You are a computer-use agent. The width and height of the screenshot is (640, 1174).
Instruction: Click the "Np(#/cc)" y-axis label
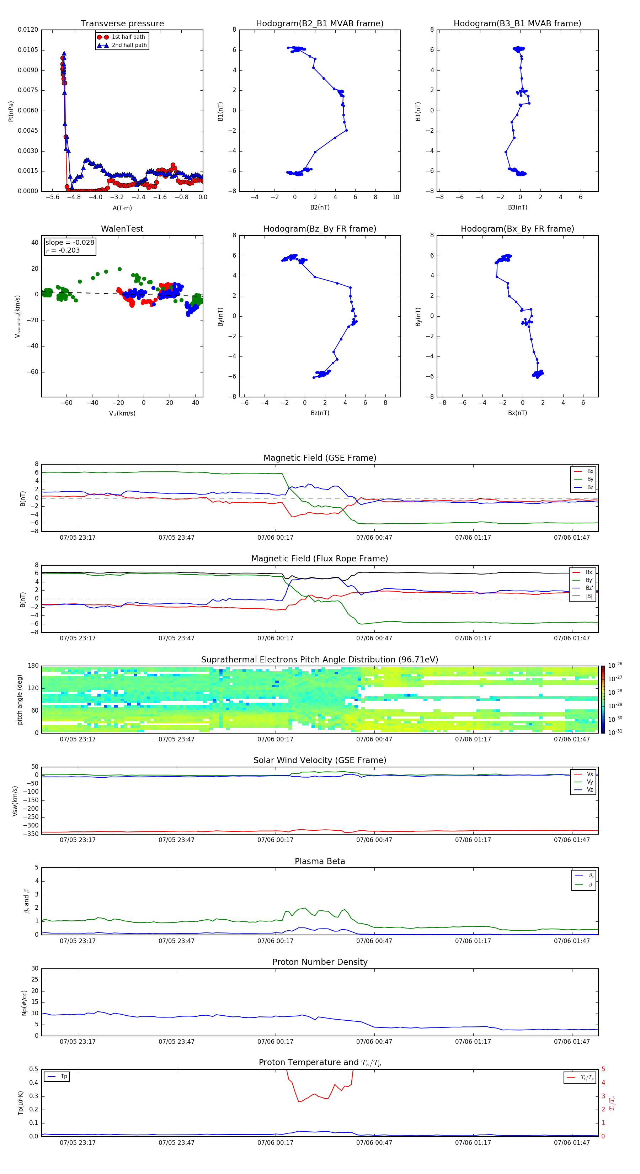point(24,1003)
